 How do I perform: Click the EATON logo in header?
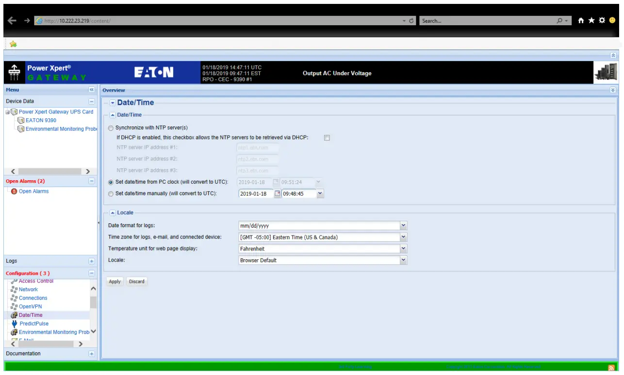[154, 73]
